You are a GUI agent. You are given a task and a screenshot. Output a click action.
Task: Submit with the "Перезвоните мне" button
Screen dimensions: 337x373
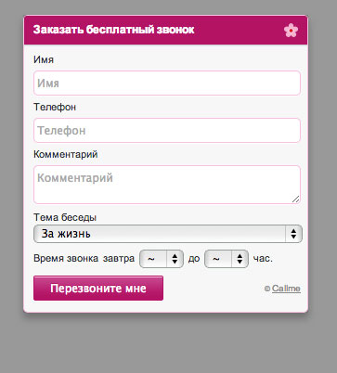98,289
